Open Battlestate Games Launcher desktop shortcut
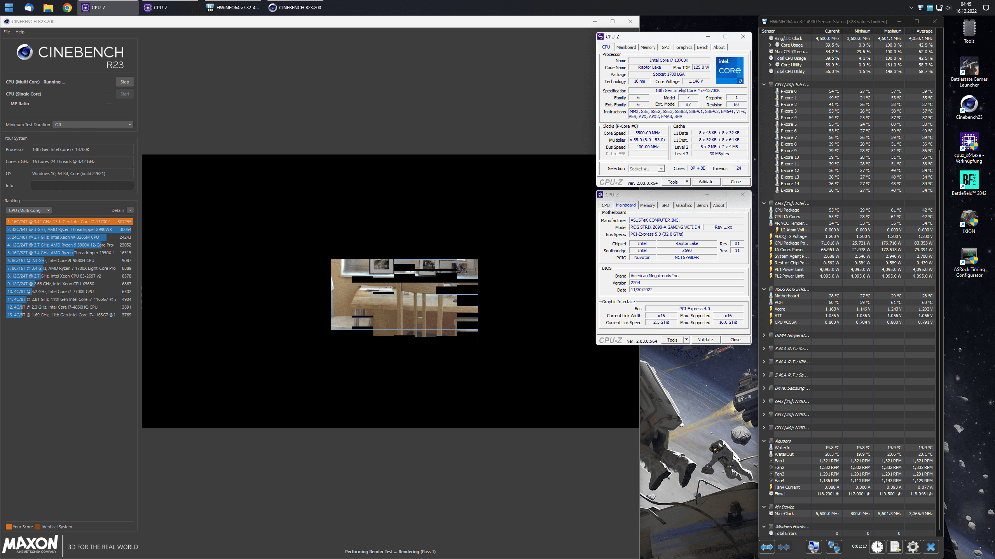This screenshot has width=995, height=559. point(969,72)
